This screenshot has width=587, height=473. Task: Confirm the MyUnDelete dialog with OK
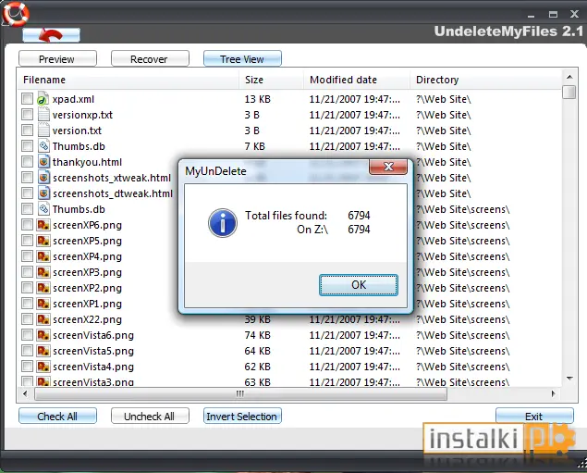[x=359, y=285]
